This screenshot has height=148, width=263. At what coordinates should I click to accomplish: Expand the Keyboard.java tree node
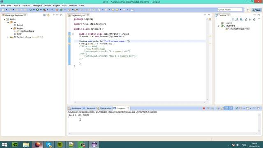[x=15, y=31]
